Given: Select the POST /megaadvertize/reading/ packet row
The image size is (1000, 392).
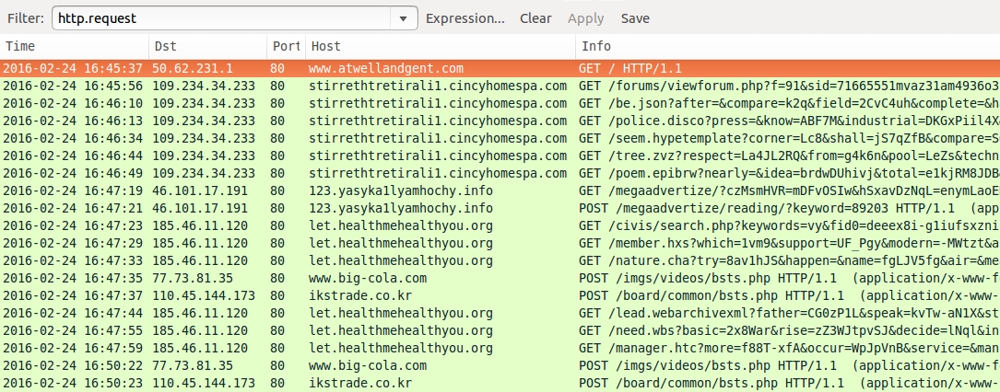Looking at the screenshot, I should click(x=498, y=208).
